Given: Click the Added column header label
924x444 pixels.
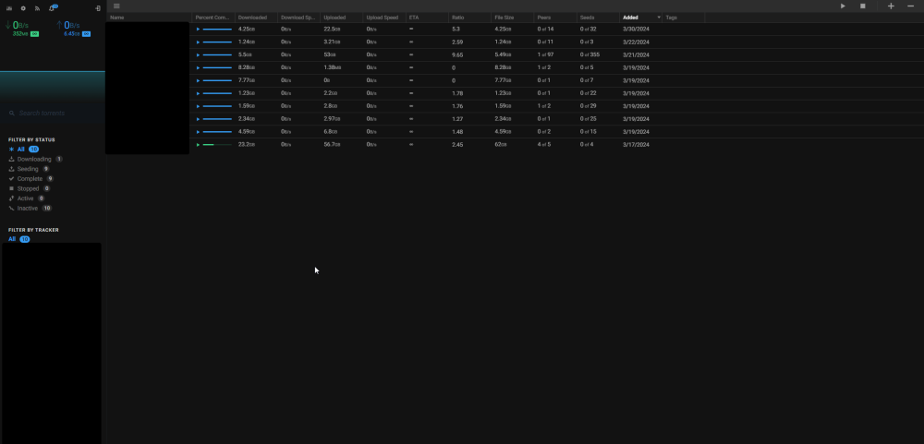Looking at the screenshot, I should [630, 18].
